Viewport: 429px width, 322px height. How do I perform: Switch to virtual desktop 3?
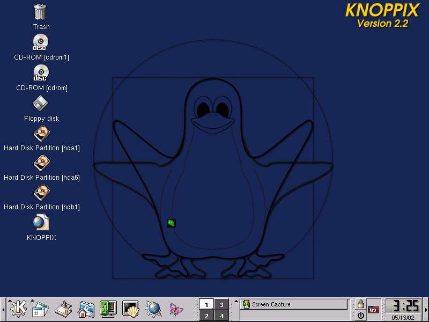point(221,304)
